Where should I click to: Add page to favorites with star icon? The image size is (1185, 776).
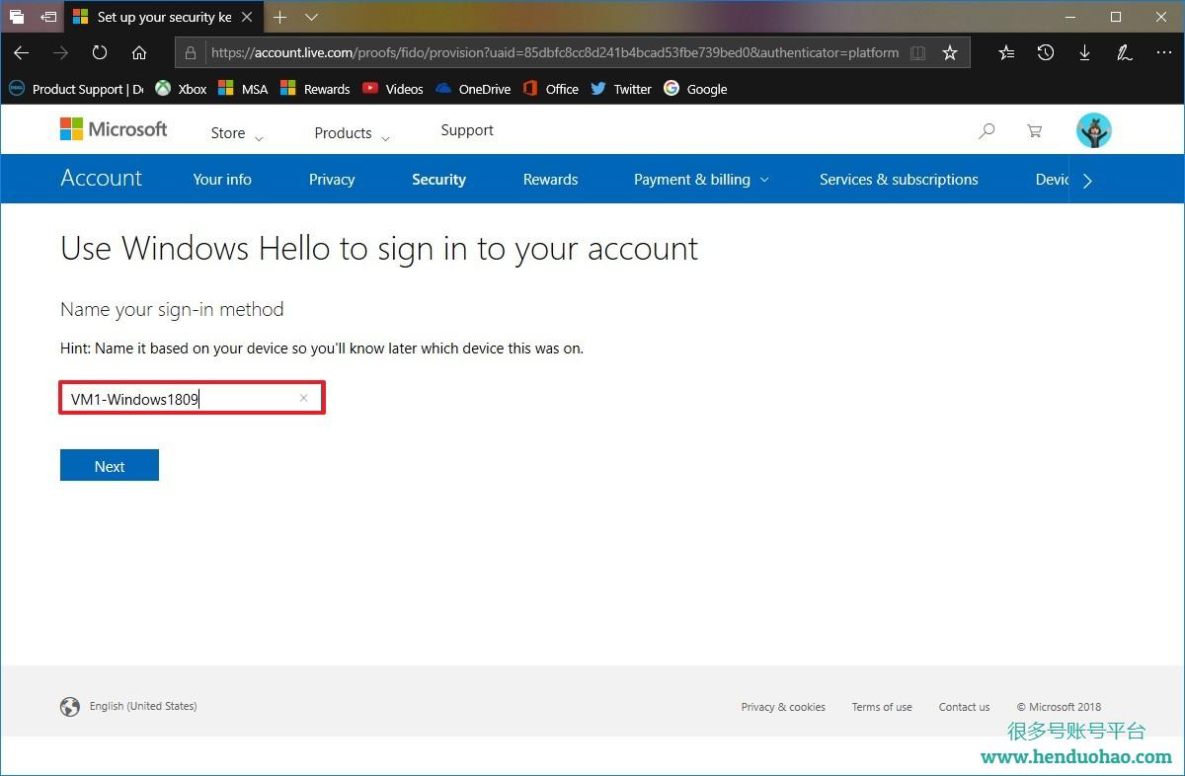pos(950,53)
